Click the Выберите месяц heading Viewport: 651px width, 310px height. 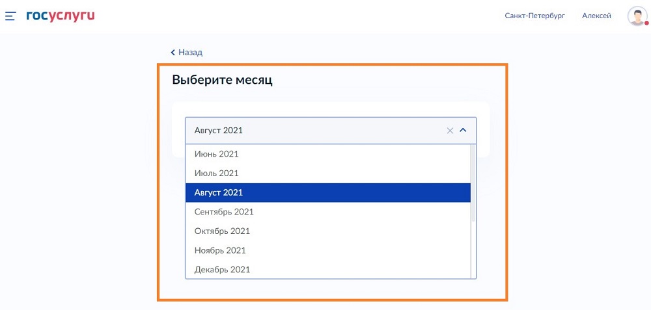click(x=222, y=80)
